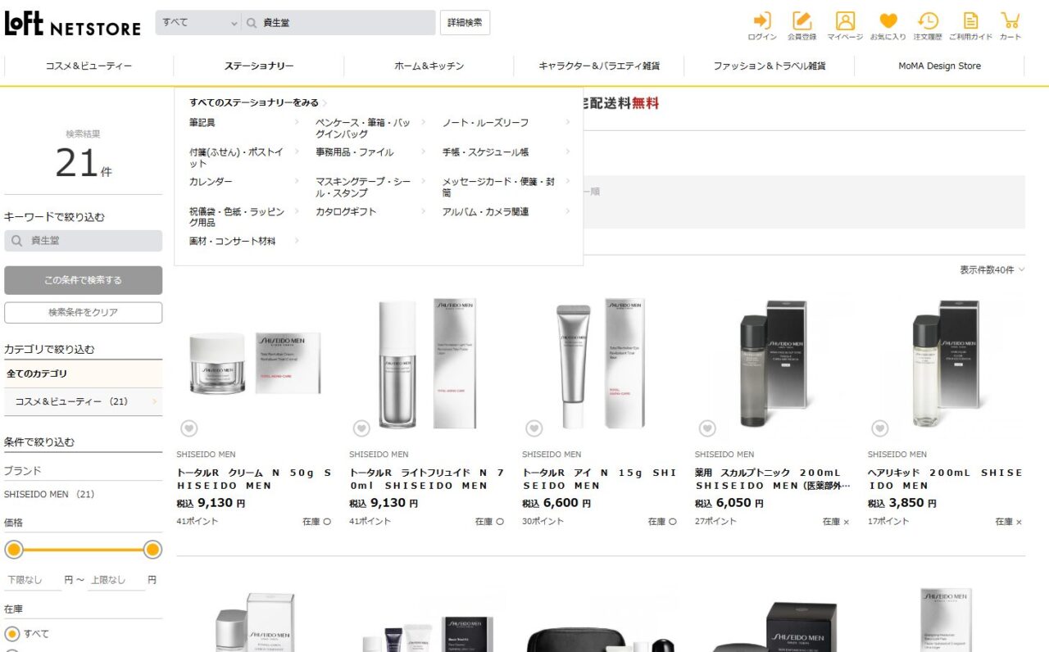Expand コスメ&ビューティー (21) category filter
Screen dimensions: 1049x652
83,401
